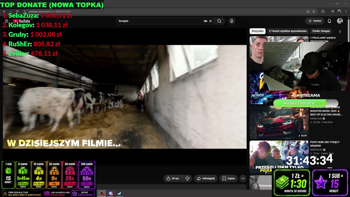Visit the MORTALCIO channel

point(316,150)
